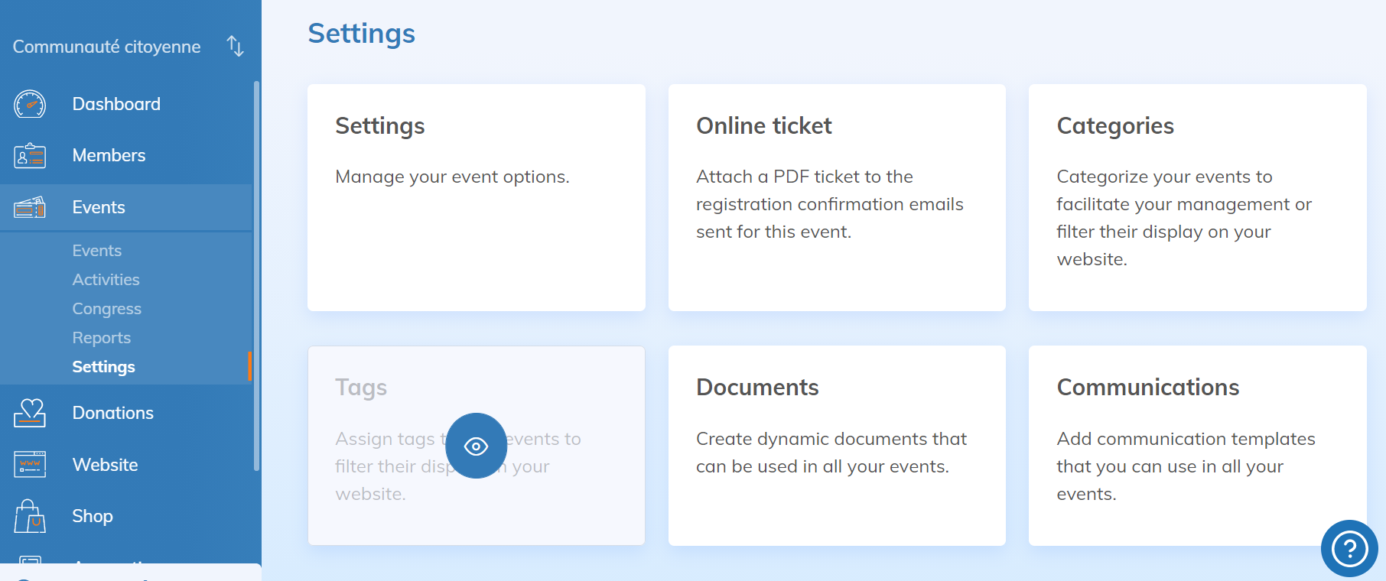Click the Members ID card icon

point(30,156)
